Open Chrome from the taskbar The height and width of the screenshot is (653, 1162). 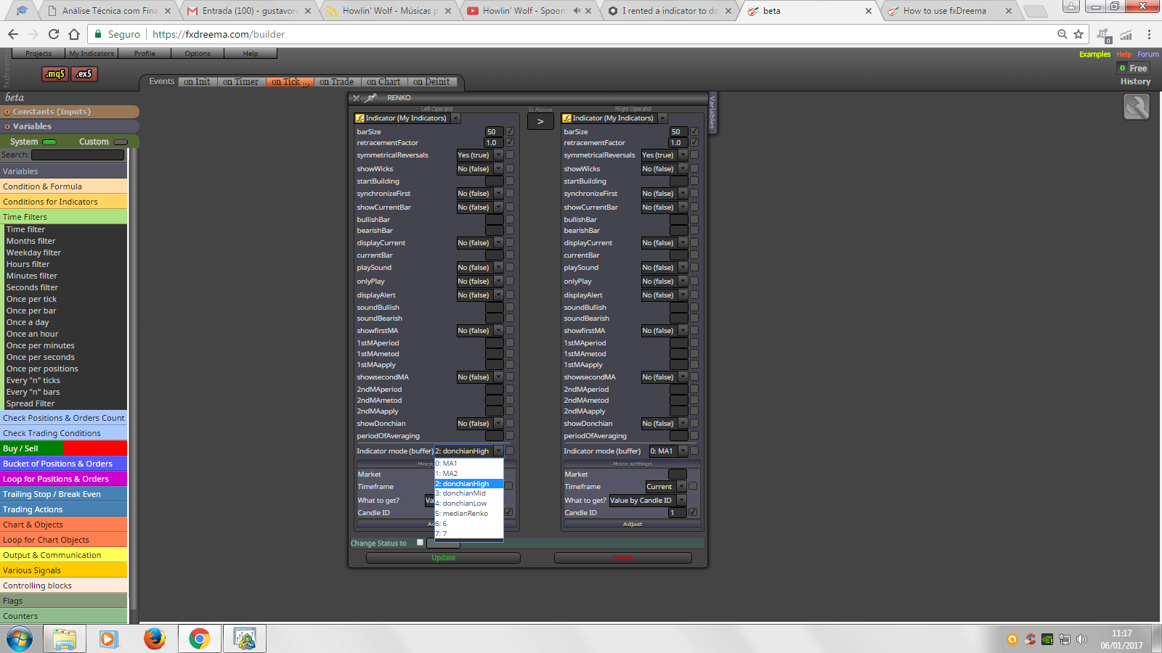199,638
